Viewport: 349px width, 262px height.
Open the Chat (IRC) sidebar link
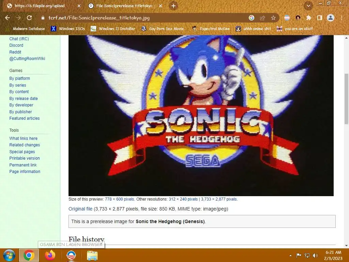pyautogui.click(x=19, y=39)
